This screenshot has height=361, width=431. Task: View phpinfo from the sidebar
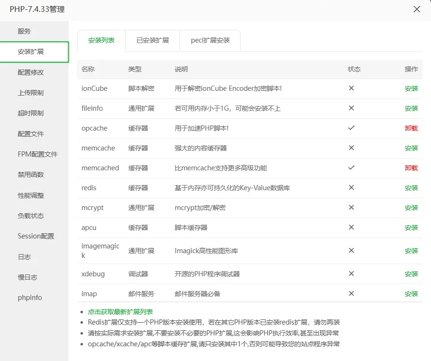tap(30, 297)
